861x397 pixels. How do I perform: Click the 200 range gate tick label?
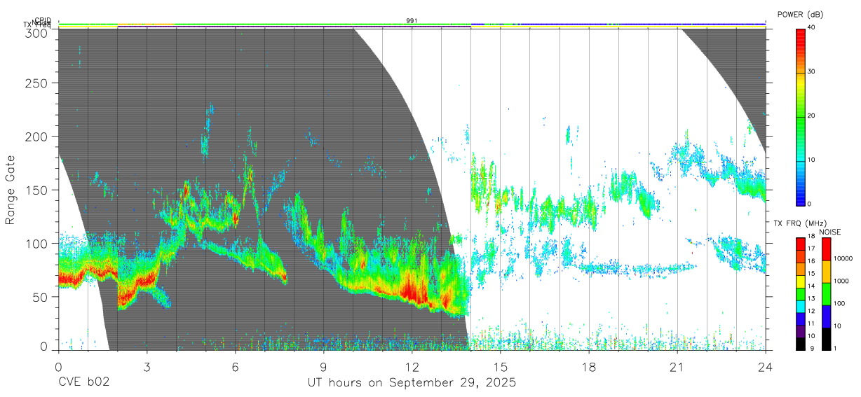(x=38, y=137)
